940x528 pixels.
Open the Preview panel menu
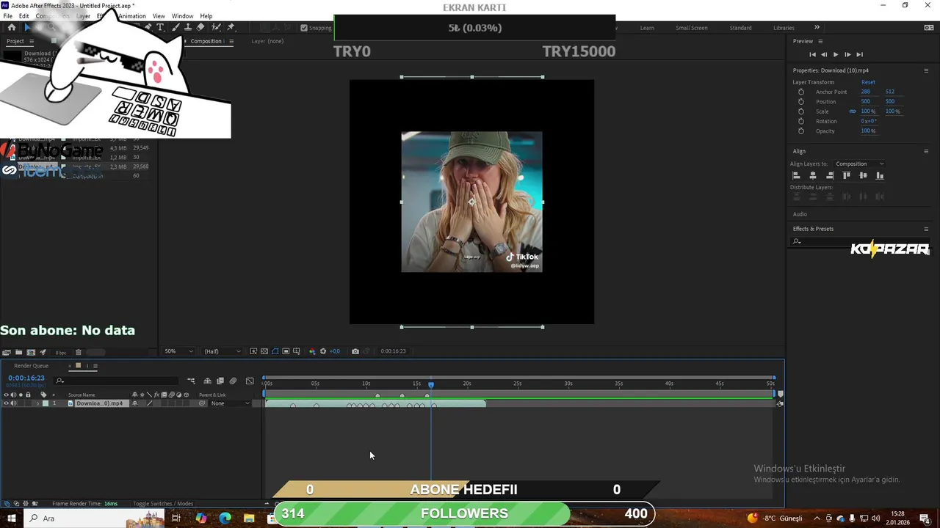820,41
